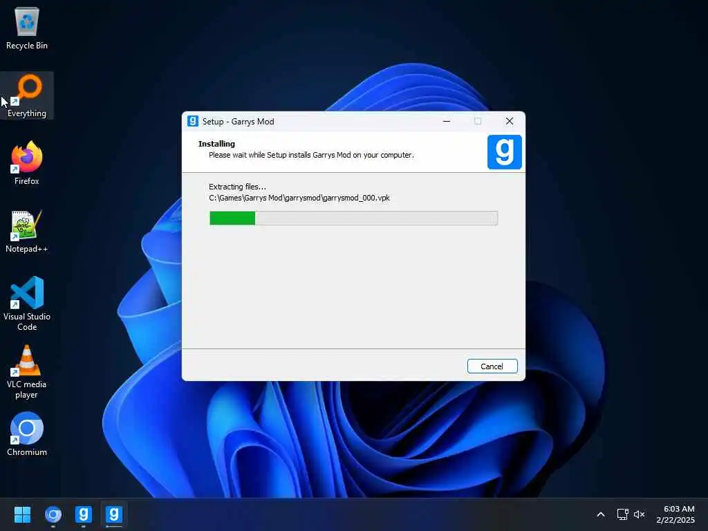Viewport: 708px width, 531px height.
Task: Open the Recycle Bin desktop icon
Action: pos(27,28)
